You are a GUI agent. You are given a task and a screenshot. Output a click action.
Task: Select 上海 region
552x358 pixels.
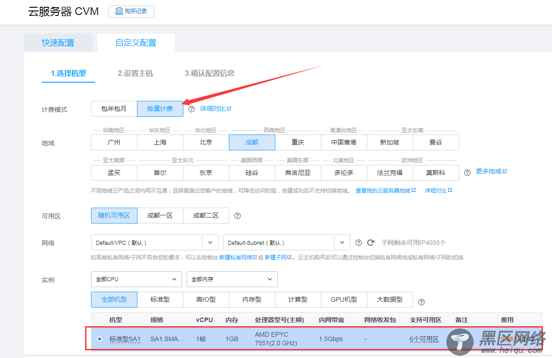pos(160,142)
